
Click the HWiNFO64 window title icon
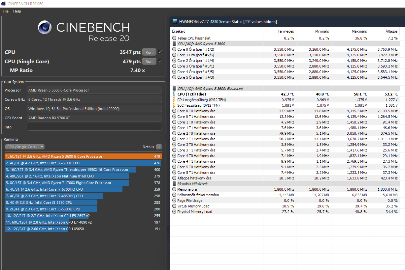(x=175, y=22)
